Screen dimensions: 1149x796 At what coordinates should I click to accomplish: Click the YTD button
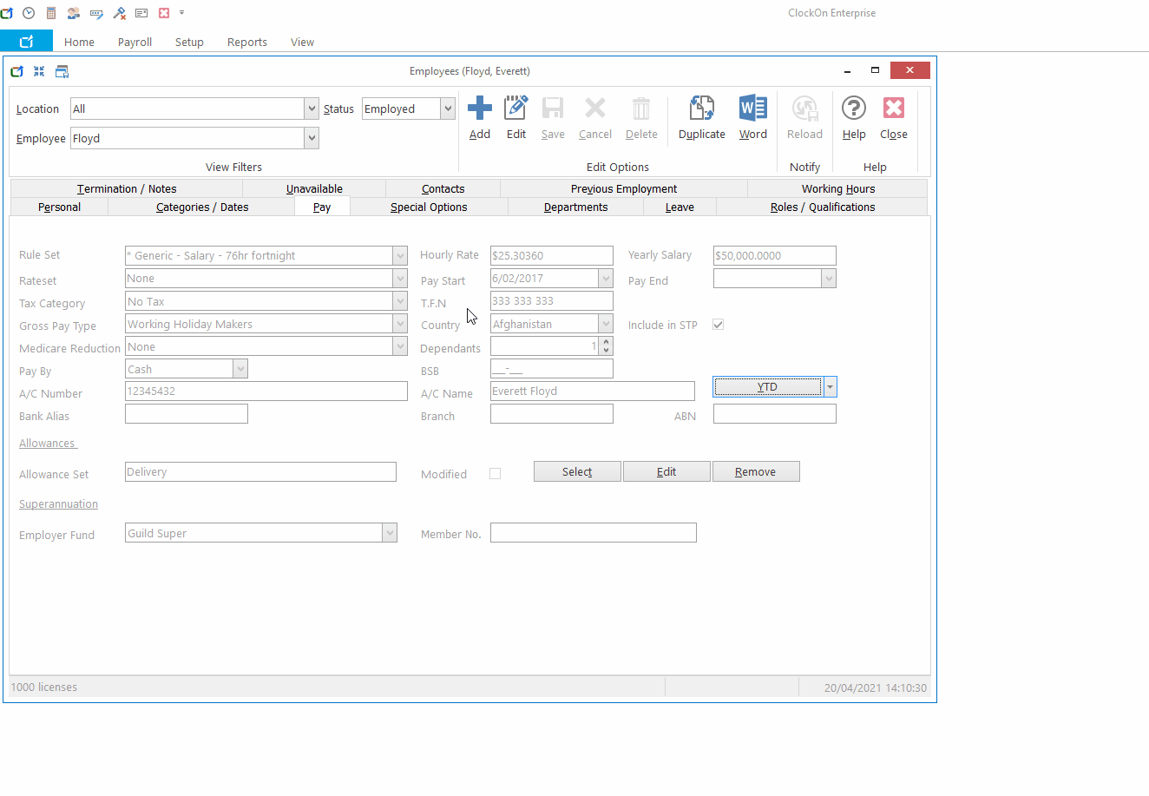tap(768, 387)
